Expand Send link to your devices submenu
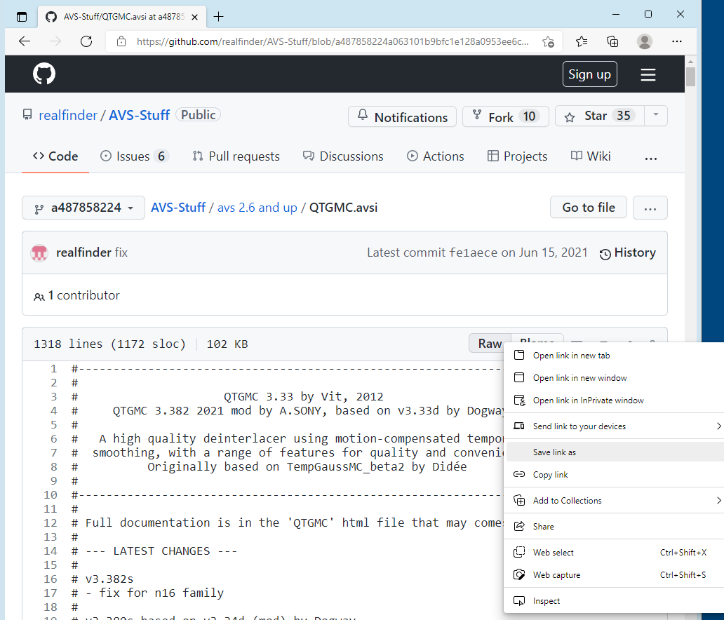This screenshot has height=620, width=724. click(x=614, y=426)
